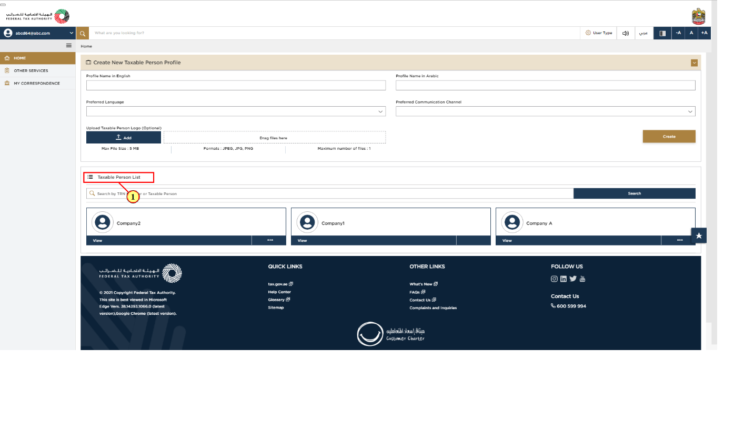
Task: Click the Company A avatar icon
Action: (512, 222)
